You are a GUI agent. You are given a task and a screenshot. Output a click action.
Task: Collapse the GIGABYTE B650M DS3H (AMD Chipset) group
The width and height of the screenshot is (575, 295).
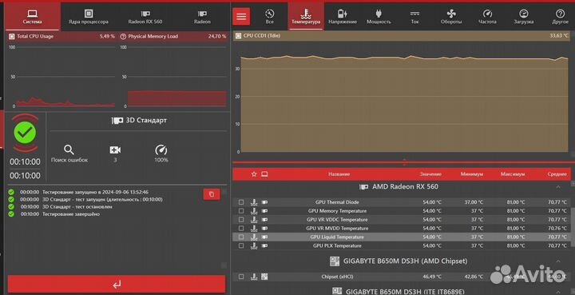click(x=557, y=261)
